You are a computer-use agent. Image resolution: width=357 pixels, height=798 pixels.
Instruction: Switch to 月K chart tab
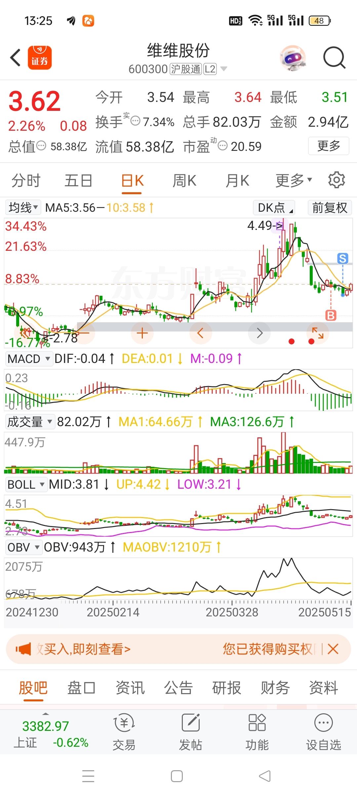(237, 181)
